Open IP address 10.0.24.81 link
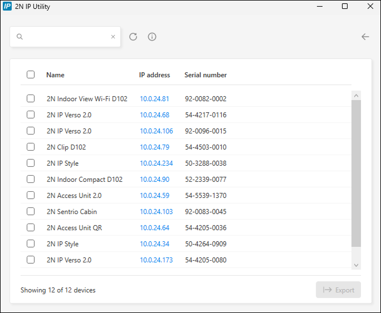 154,98
